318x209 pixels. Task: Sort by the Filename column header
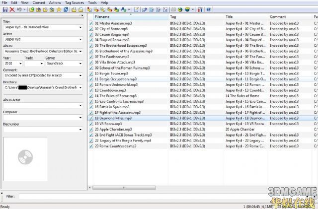[131, 17]
